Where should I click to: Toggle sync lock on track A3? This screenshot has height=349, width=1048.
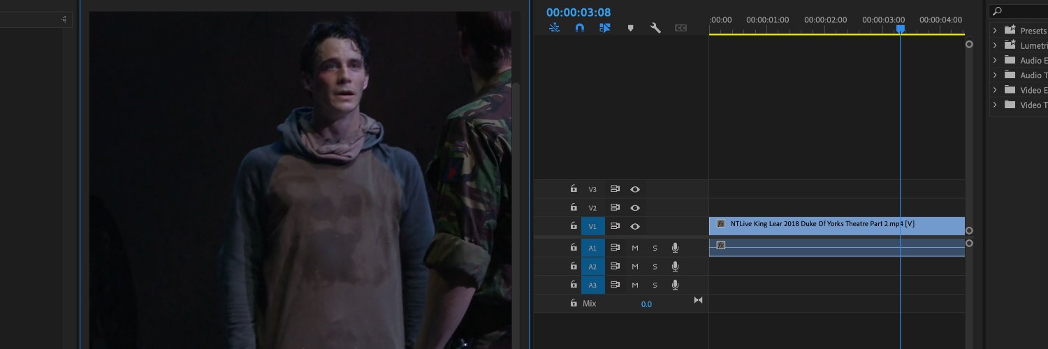616,285
